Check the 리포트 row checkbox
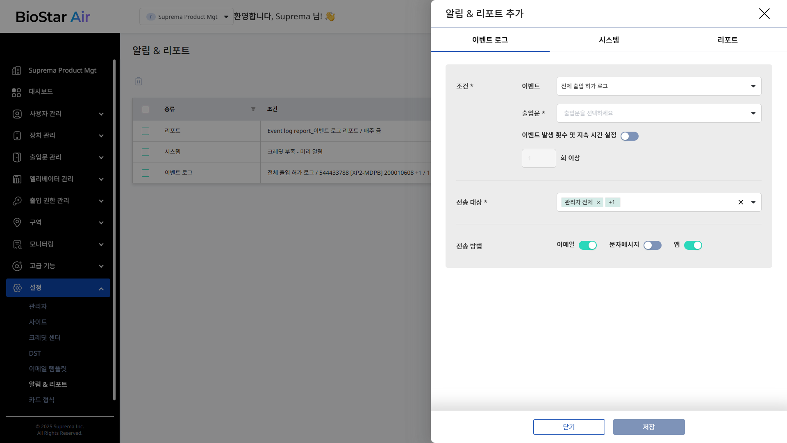The width and height of the screenshot is (787, 443). (146, 131)
